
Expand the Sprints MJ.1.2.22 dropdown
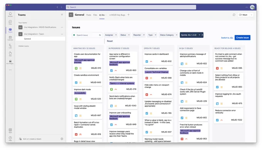(x=199, y=35)
